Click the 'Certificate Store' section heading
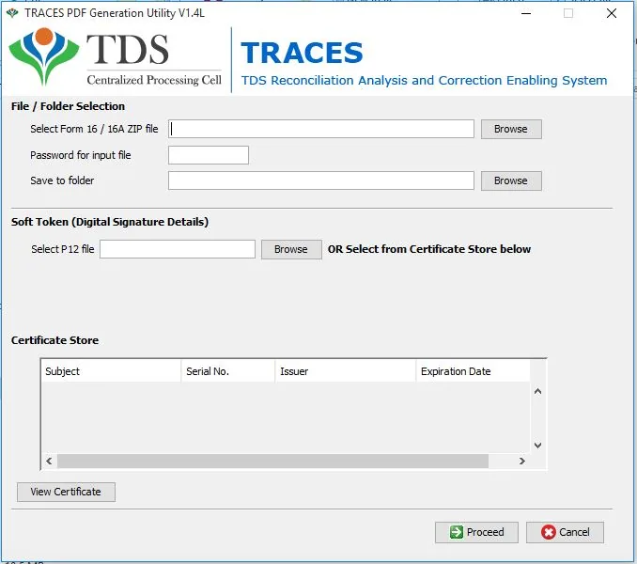 (54, 340)
